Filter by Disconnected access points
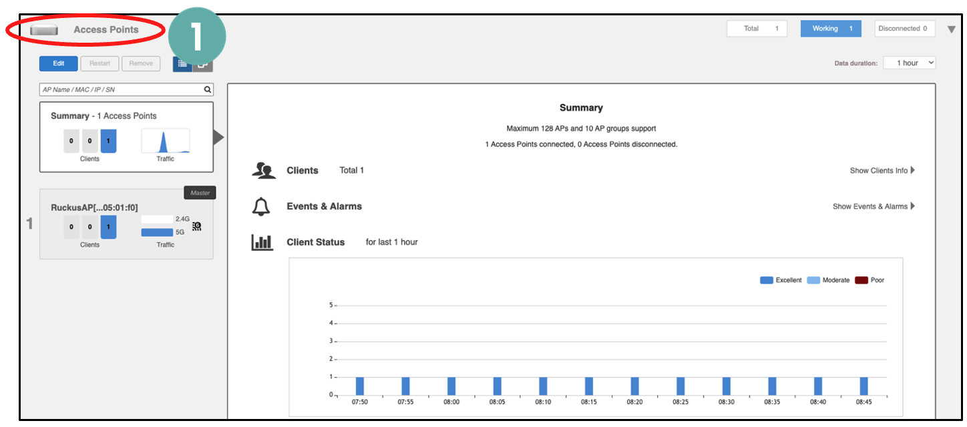 click(x=904, y=29)
